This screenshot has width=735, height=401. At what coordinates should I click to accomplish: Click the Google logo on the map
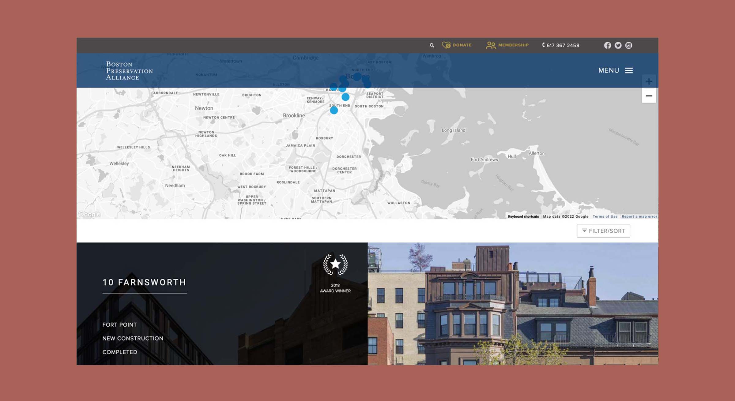tap(89, 214)
